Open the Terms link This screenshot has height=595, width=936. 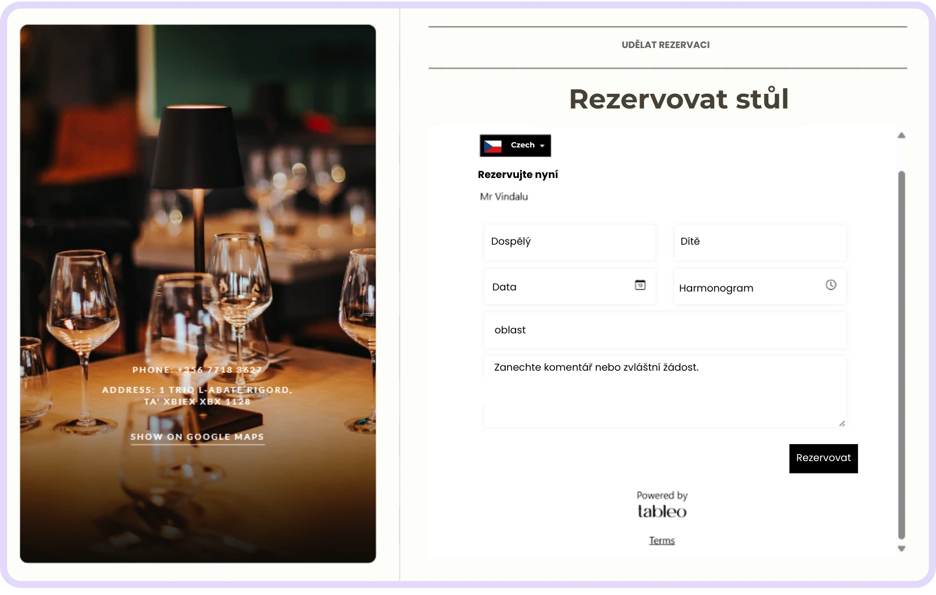tap(662, 541)
